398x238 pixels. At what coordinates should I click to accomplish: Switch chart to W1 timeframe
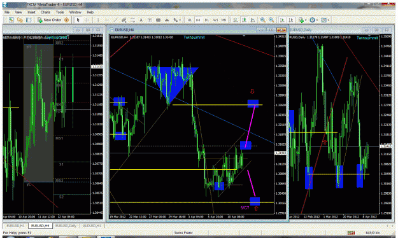click(215, 20)
